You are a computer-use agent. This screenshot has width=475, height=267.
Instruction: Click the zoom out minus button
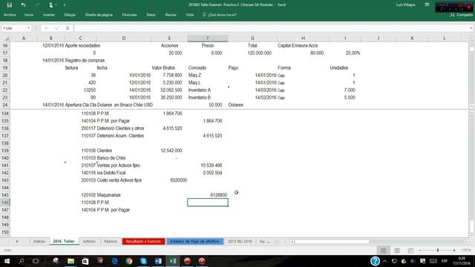pos(420,251)
